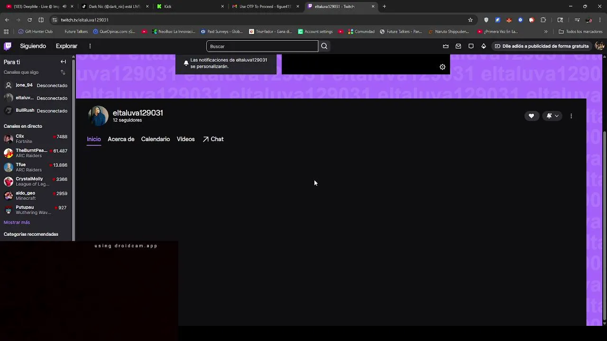
Task: Open Naruto Shippuden bookmark
Action: coord(449,32)
